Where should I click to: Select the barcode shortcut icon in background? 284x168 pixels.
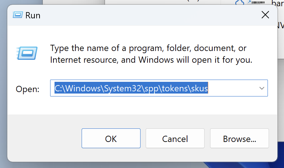(259, 2)
